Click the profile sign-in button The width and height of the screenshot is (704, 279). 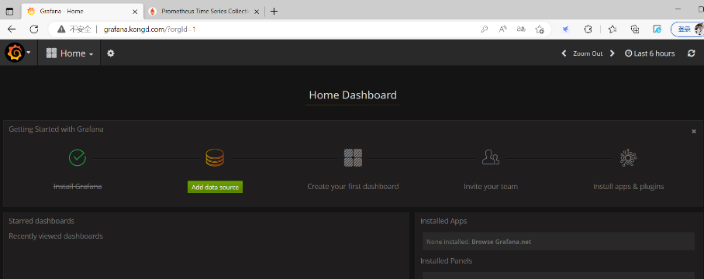(x=688, y=29)
